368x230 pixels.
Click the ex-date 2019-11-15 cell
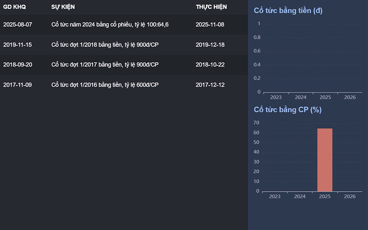[x=18, y=45]
